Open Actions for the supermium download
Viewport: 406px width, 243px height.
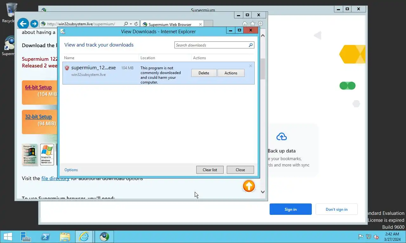click(231, 73)
